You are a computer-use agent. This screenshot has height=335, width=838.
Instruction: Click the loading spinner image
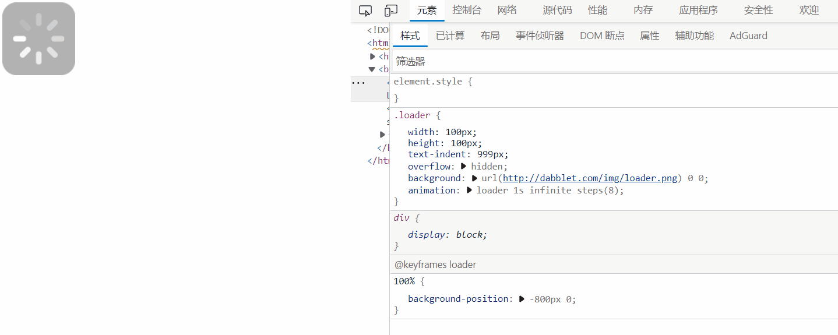coord(38,39)
